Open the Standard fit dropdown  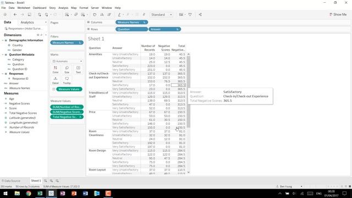(161, 15)
